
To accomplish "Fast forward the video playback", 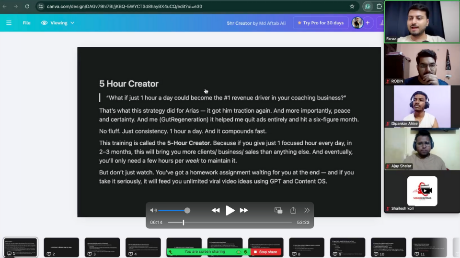I will (x=244, y=210).
